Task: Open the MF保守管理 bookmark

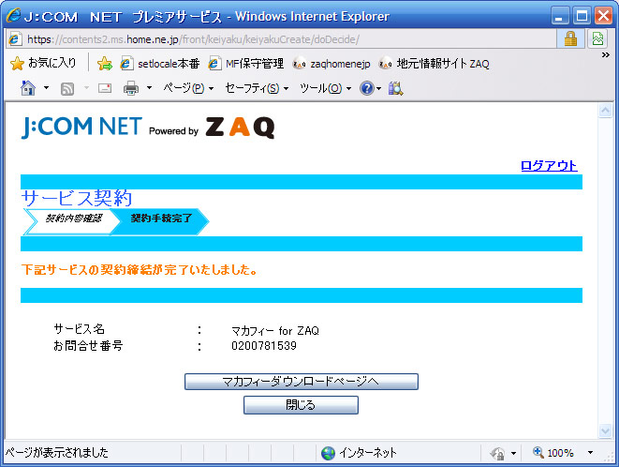Action: click(x=246, y=63)
